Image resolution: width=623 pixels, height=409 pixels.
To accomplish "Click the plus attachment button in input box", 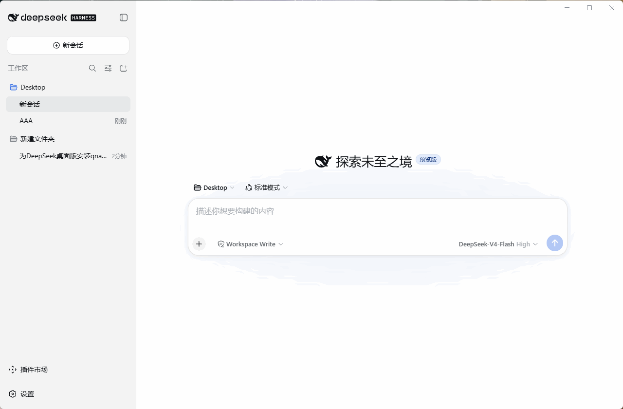I will point(199,244).
